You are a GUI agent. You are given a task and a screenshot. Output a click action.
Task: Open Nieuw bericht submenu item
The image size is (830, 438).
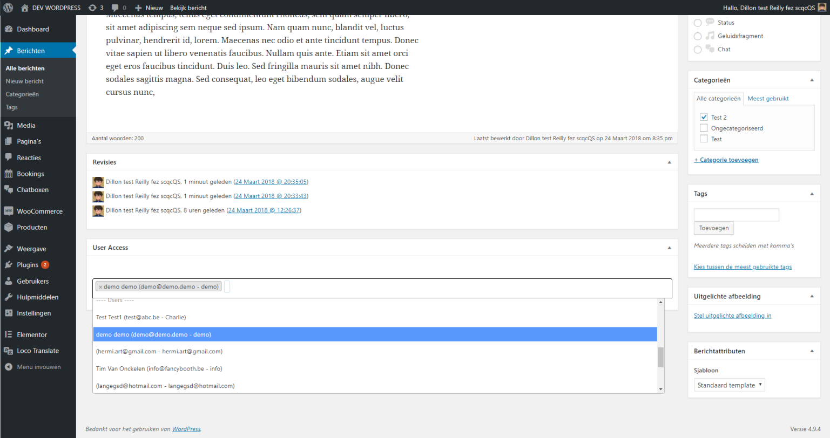point(25,81)
